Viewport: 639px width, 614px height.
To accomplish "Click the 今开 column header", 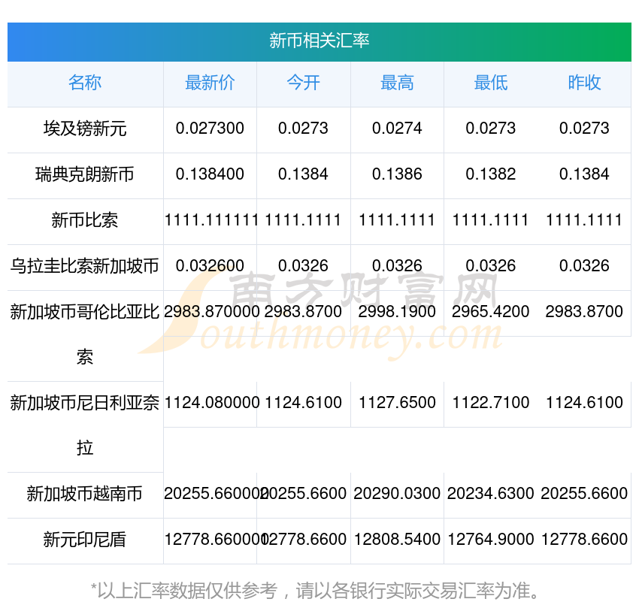I will tap(303, 83).
